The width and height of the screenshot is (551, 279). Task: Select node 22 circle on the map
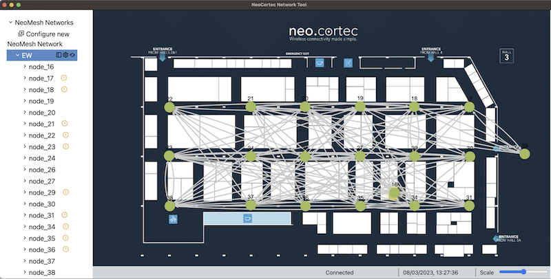169,107
